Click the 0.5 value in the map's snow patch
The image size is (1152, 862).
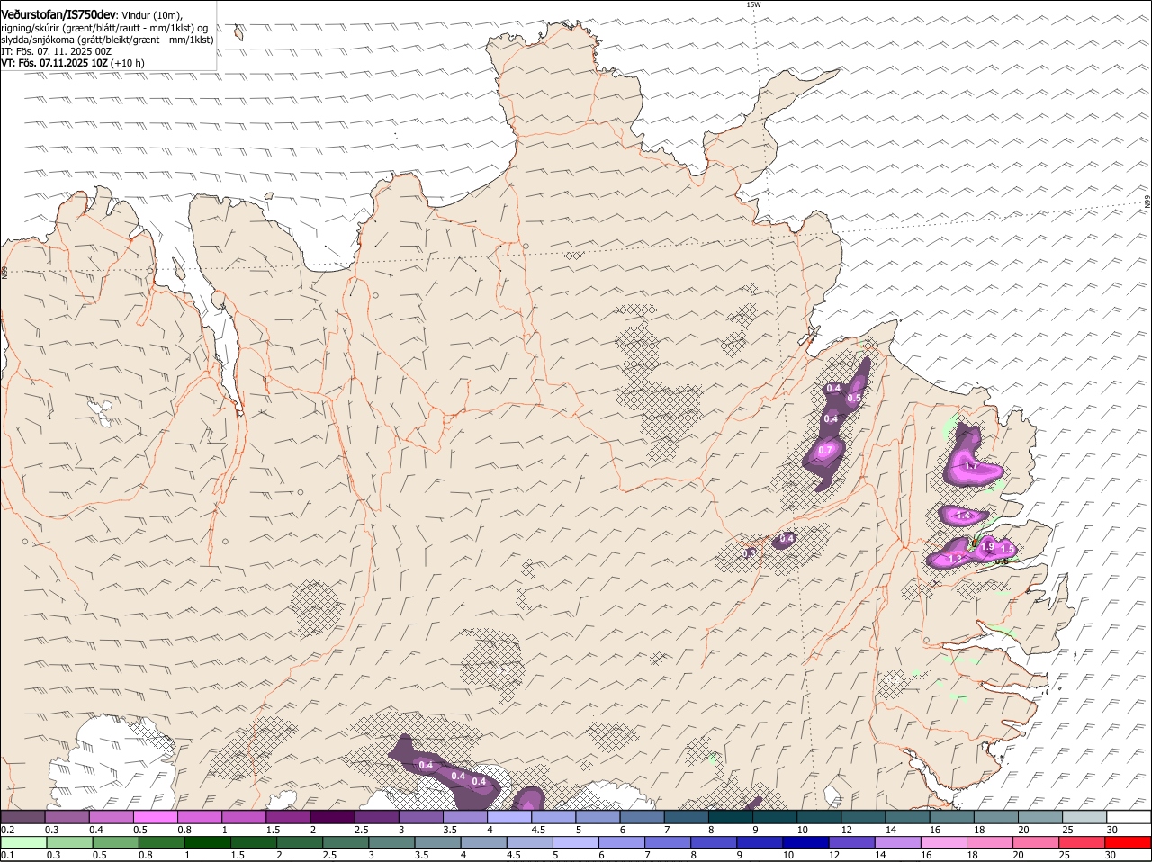[x=855, y=398]
